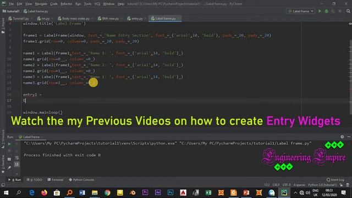352x198 pixels.
Task: Toggle scroll to end in Run console
Action: pos(17,164)
